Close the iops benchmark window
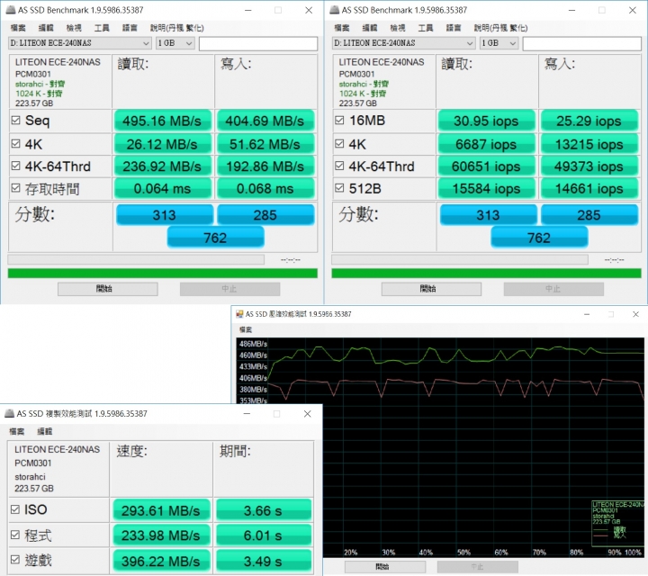This screenshot has height=576, width=648. pyautogui.click(x=633, y=10)
